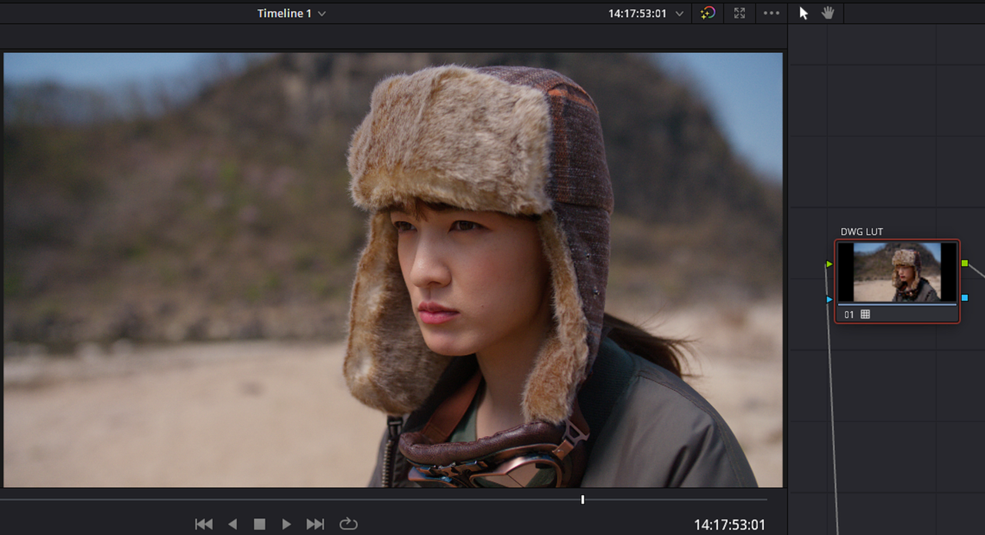
Task: Toggle the bypass color grades icon
Action: coord(708,13)
